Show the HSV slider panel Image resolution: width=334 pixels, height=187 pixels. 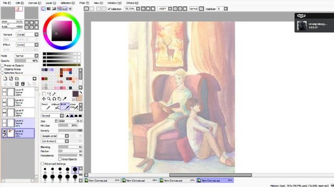point(54,9)
